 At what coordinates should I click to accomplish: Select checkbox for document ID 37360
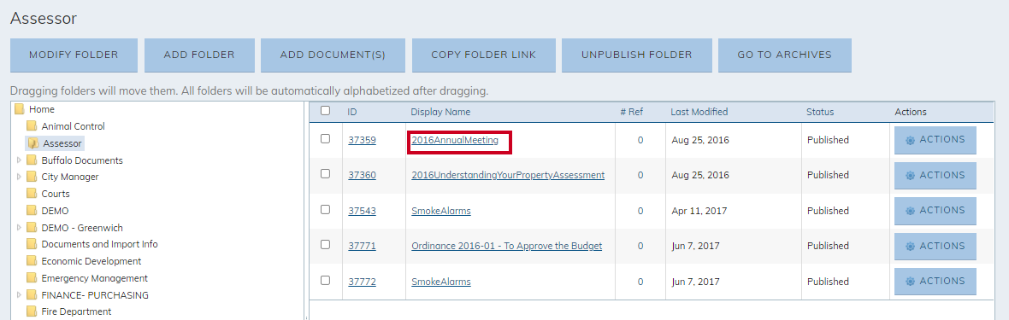click(x=325, y=174)
